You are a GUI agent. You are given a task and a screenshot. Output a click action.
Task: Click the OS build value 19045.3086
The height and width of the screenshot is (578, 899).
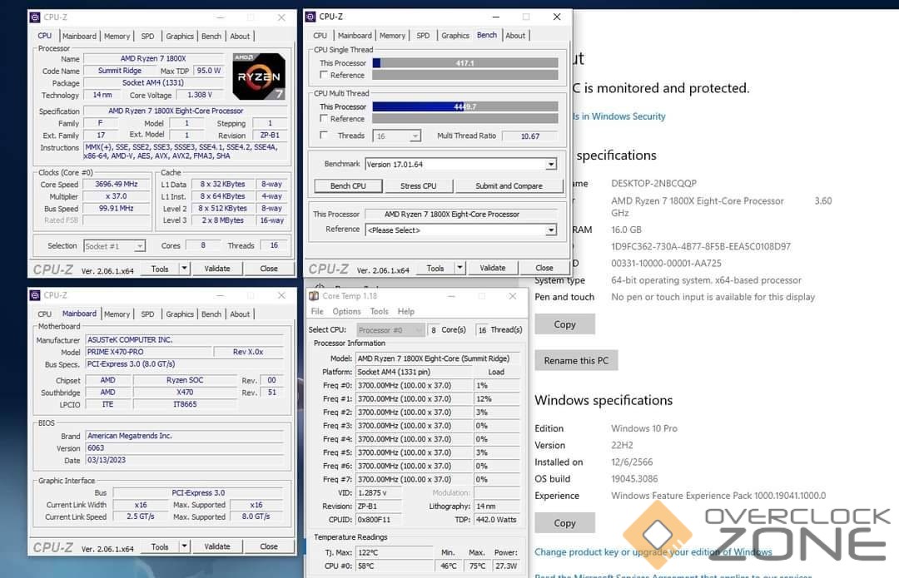634,479
